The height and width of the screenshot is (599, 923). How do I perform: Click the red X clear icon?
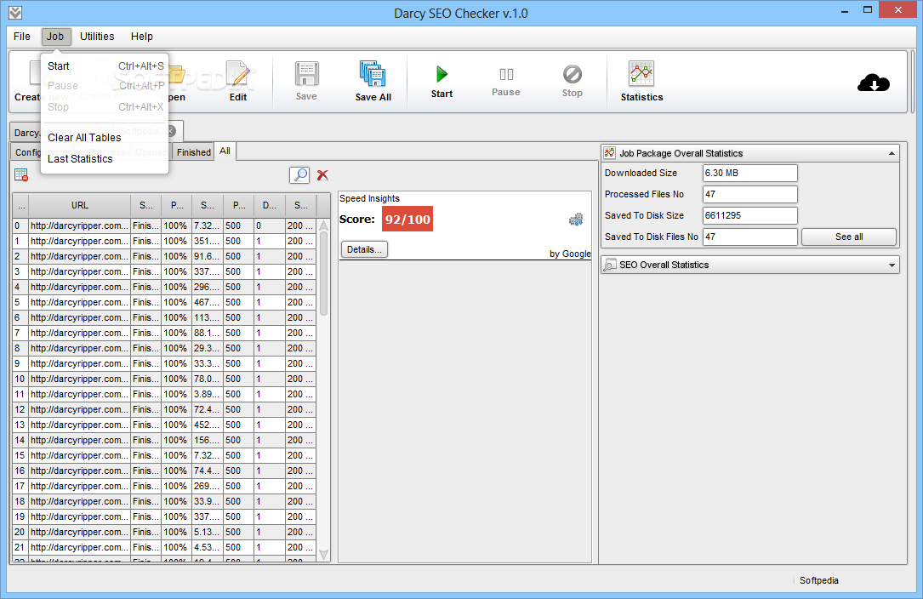click(x=322, y=175)
